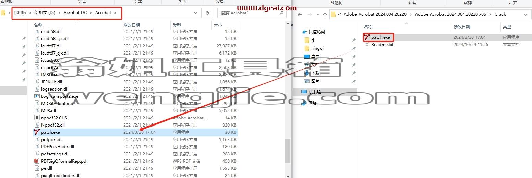Image resolution: width=532 pixels, height=178 pixels.
Task: Click the forward arrow in the Crack window
Action: click(x=310, y=14)
